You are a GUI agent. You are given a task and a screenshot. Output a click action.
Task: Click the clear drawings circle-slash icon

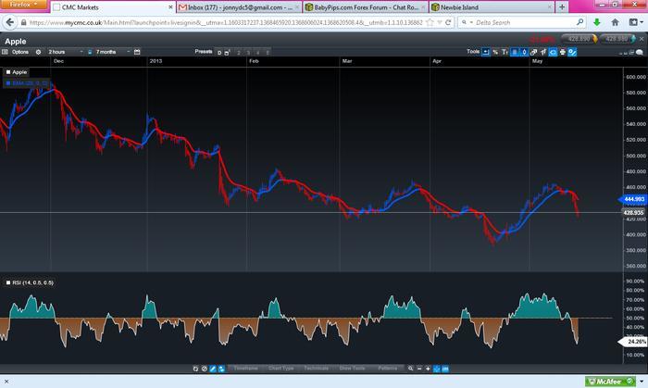pos(205,369)
